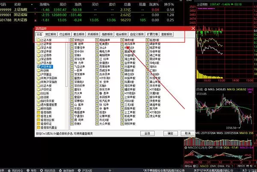Click the stock icon beside 老凤祥B

coord(122,44)
